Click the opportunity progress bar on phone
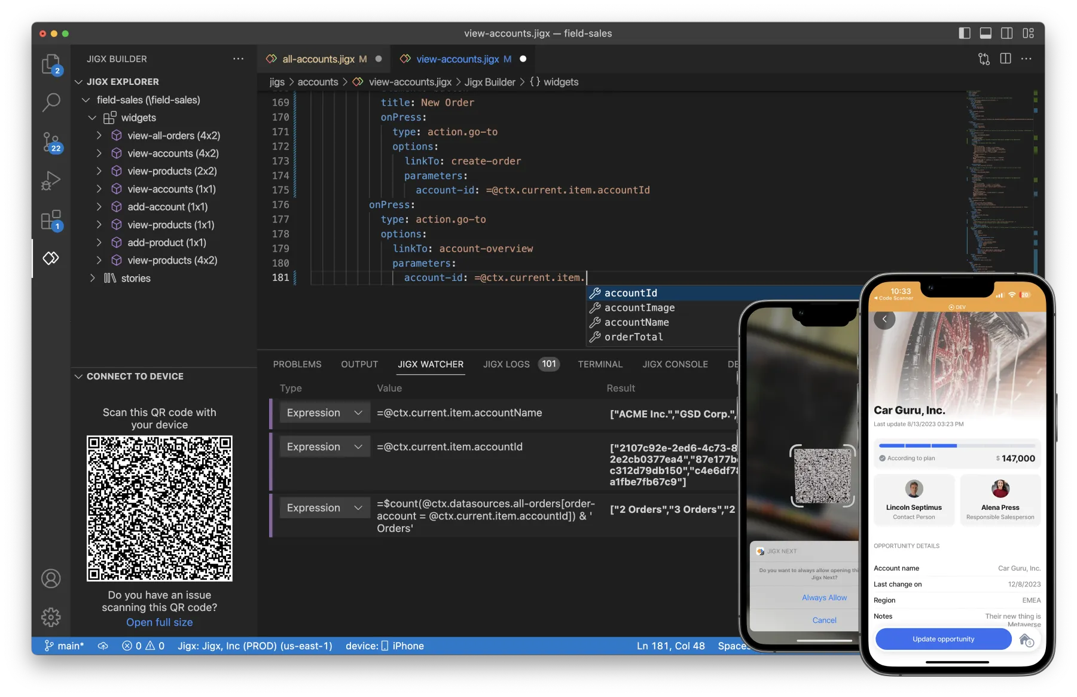 (x=957, y=445)
